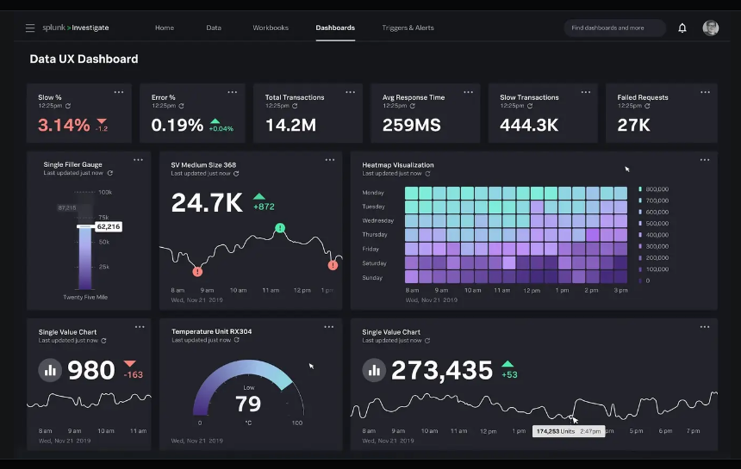This screenshot has height=469, width=741.
Task: Refresh the 980 Single Value Chart panel
Action: [103, 340]
